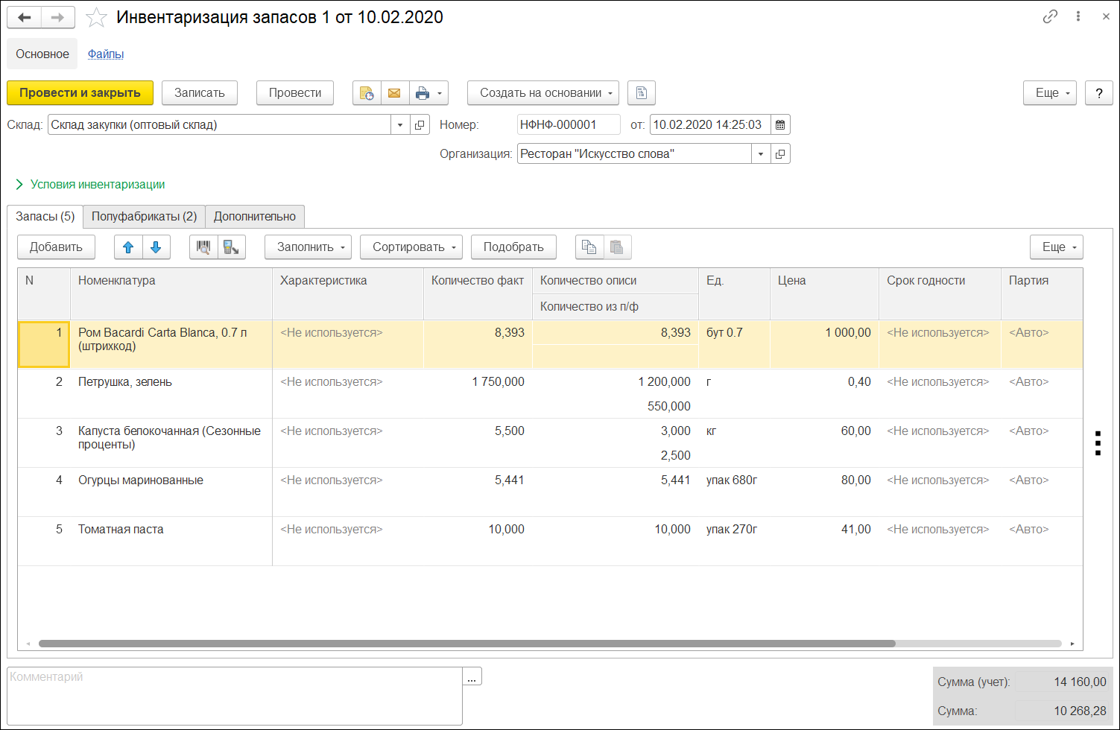Add to favorites with the star icon
Image resolution: width=1120 pixels, height=730 pixels.
tap(97, 17)
